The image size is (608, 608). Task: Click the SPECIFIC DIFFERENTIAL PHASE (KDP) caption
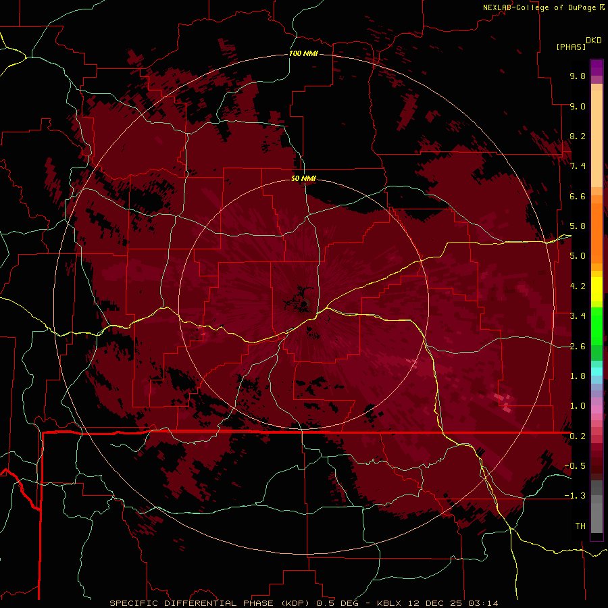[x=211, y=603]
